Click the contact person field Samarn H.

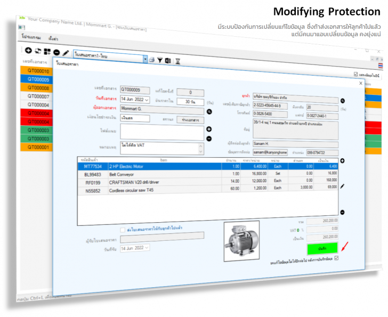pyautogui.click(x=295, y=144)
